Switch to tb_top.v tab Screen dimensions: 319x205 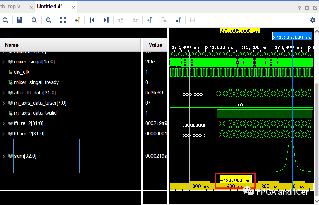[10, 7]
